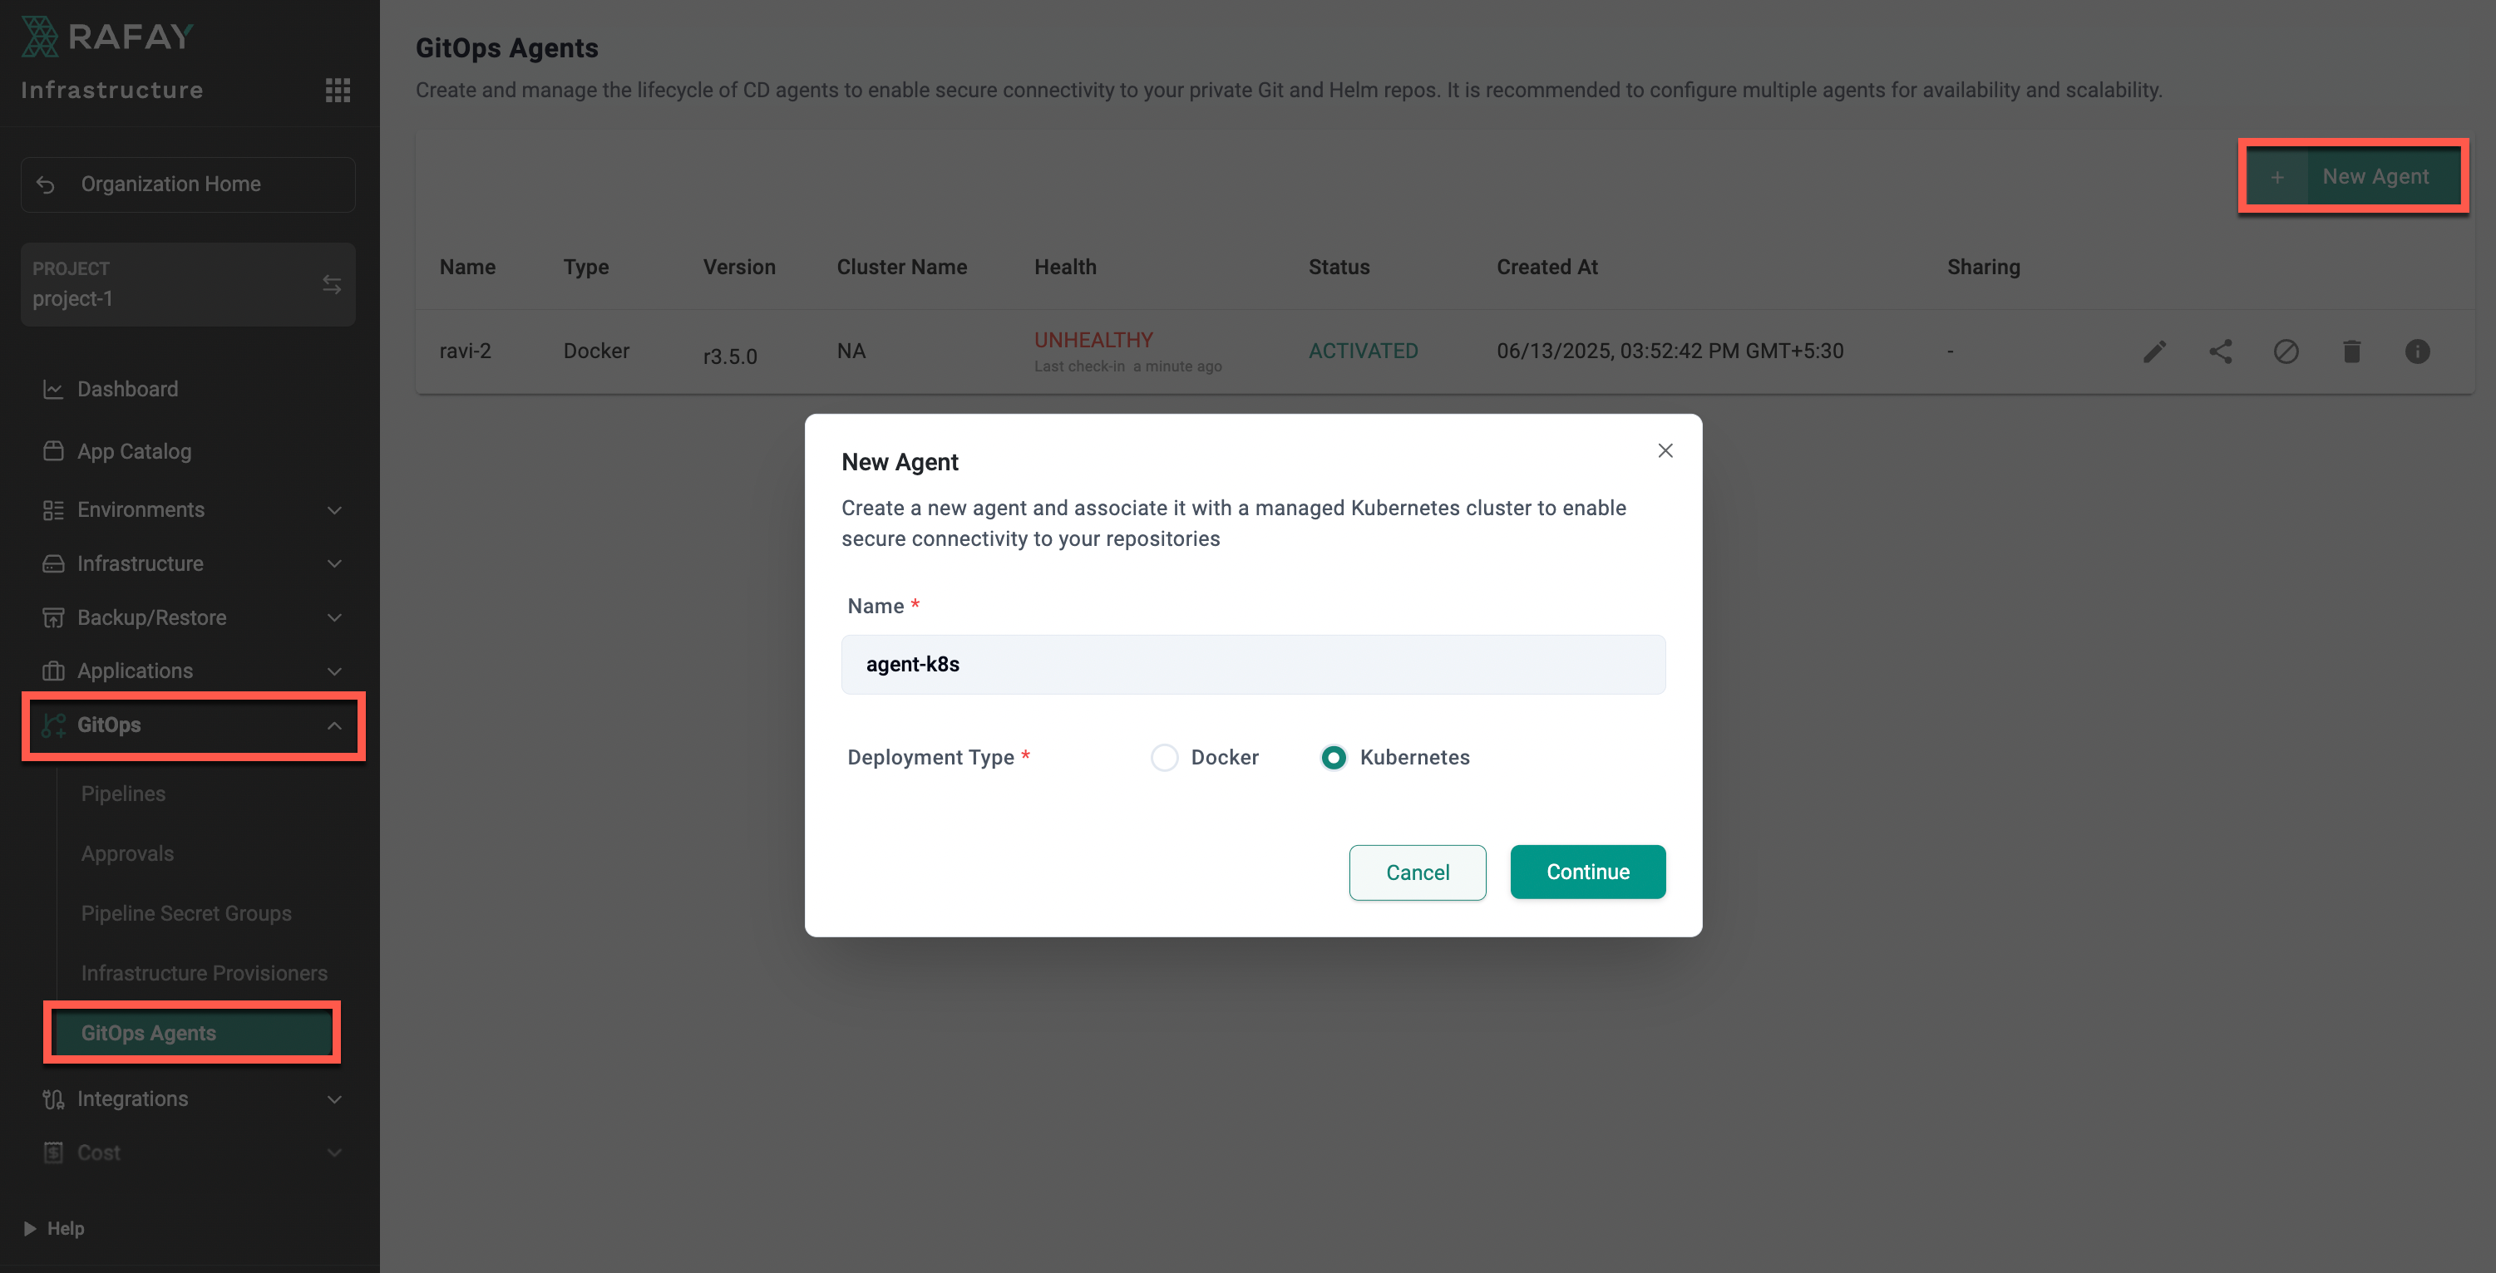Image resolution: width=2496 pixels, height=1273 pixels.
Task: Share the ravi-2 agent
Action: pyautogui.click(x=2220, y=351)
